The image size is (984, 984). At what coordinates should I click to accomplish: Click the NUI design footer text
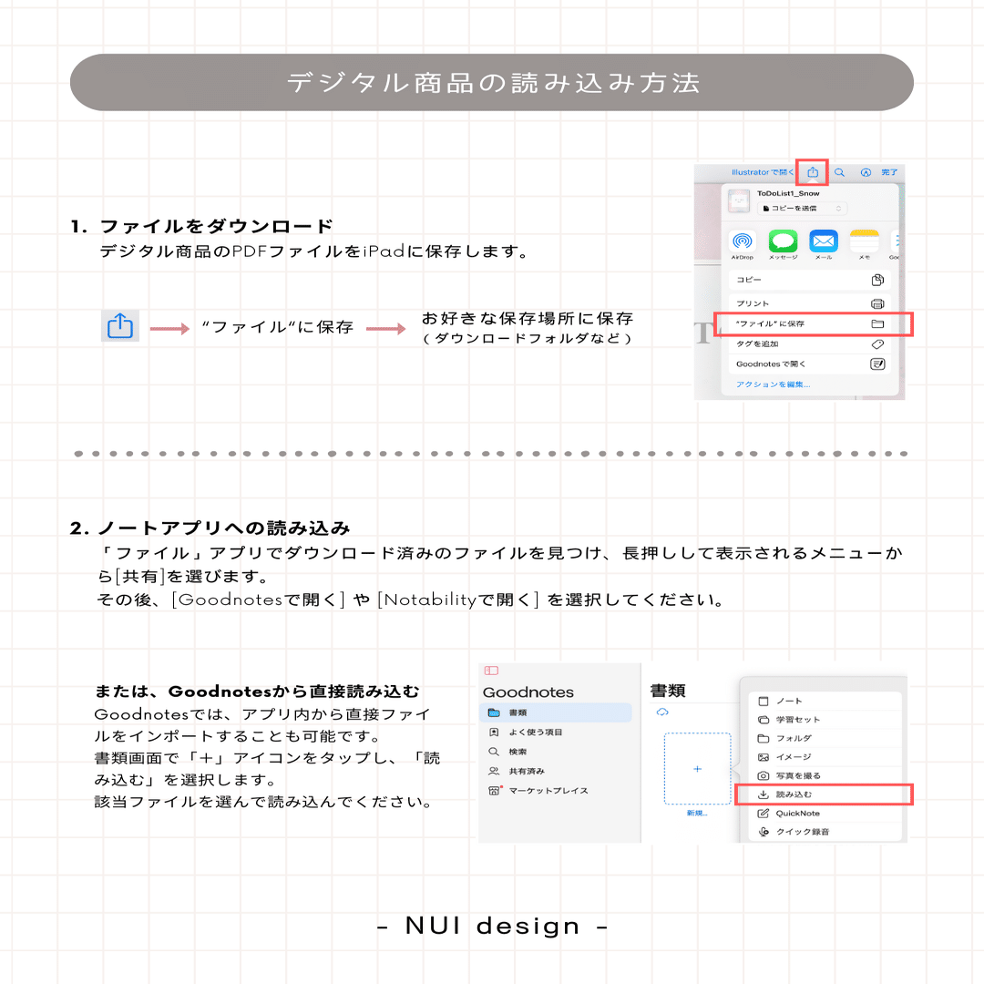point(493,926)
